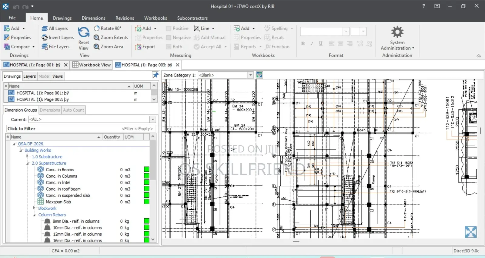Switch to Views panel tab
The height and width of the screenshot is (258, 485).
tap(58, 76)
